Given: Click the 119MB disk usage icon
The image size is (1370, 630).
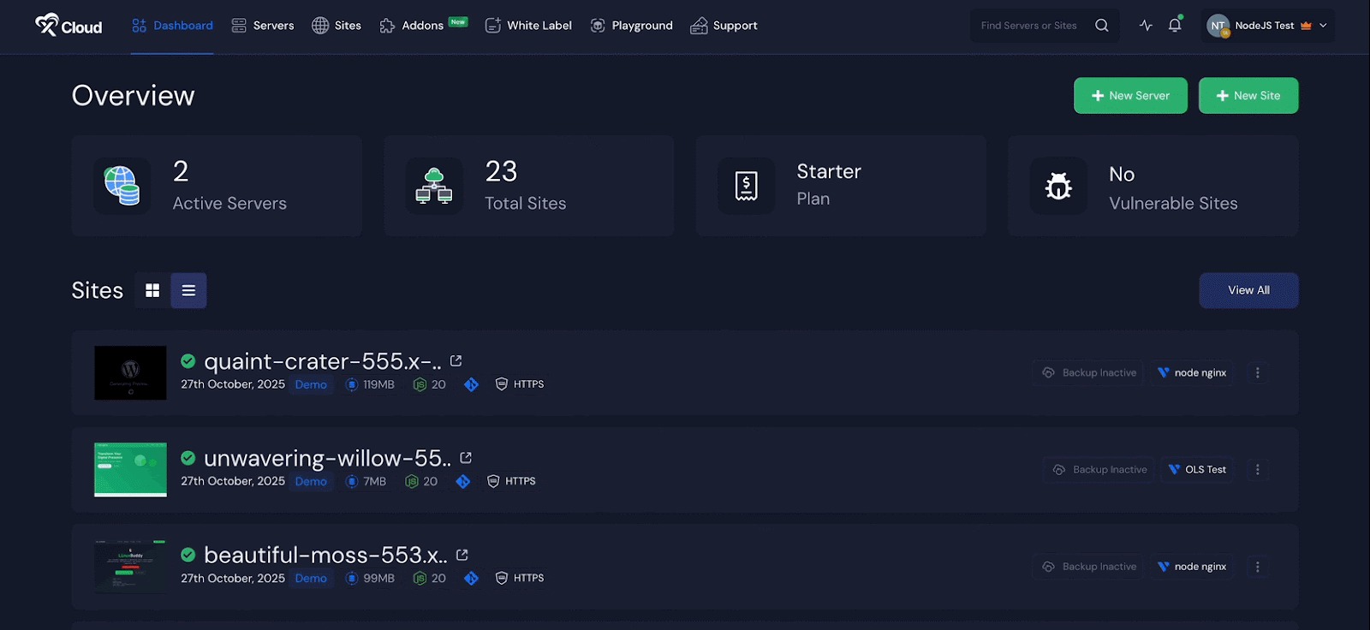Looking at the screenshot, I should pyautogui.click(x=351, y=384).
